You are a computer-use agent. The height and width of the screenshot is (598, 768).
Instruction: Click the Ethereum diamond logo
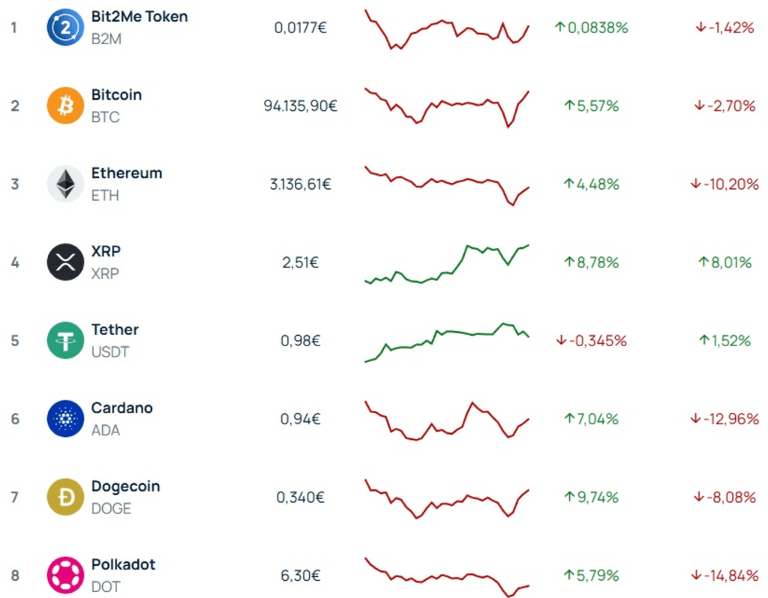[66, 184]
